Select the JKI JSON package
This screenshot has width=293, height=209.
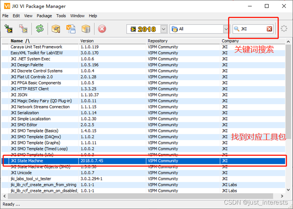(x=143, y=95)
